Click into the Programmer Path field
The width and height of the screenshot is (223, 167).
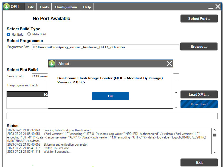pos(105,47)
